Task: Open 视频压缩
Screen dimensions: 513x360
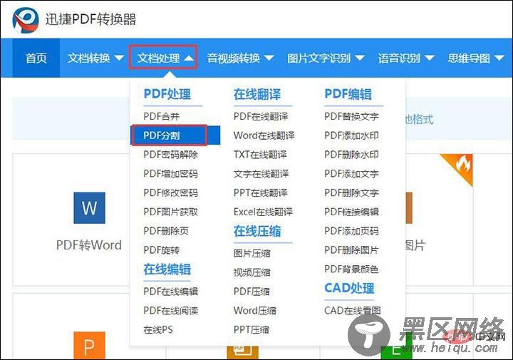Action: click(x=252, y=272)
